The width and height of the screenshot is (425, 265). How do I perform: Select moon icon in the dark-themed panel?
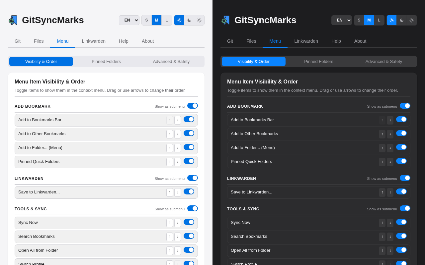tap(401, 20)
